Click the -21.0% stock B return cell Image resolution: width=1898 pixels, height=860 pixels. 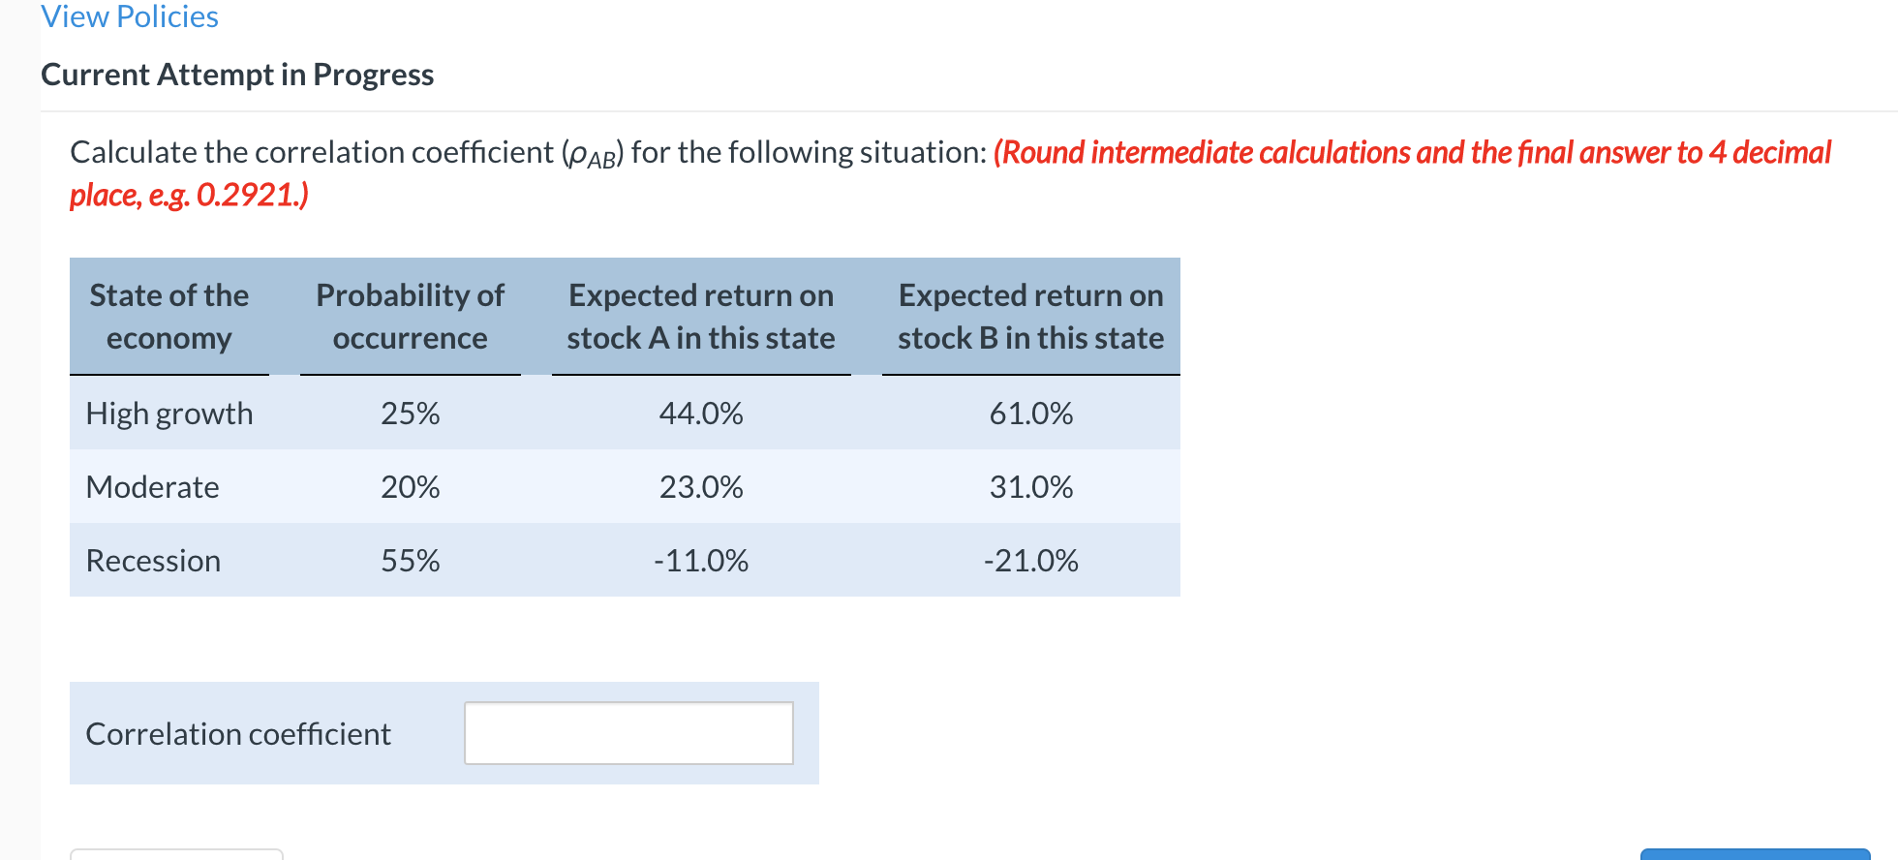[1029, 560]
